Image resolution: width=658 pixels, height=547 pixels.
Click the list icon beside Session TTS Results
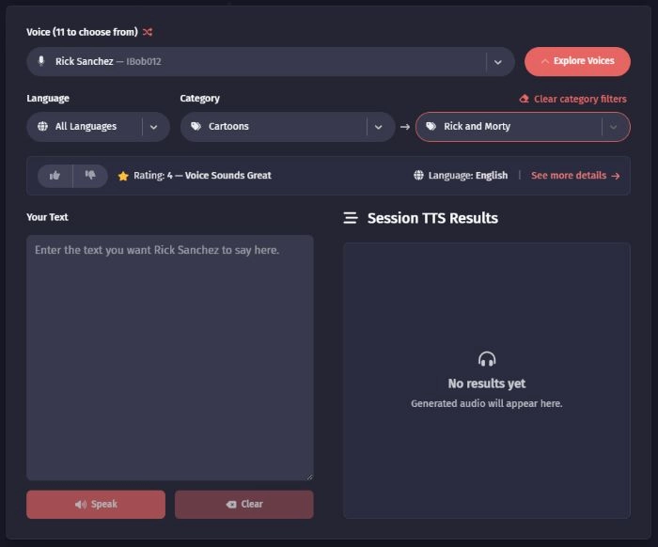tap(351, 218)
